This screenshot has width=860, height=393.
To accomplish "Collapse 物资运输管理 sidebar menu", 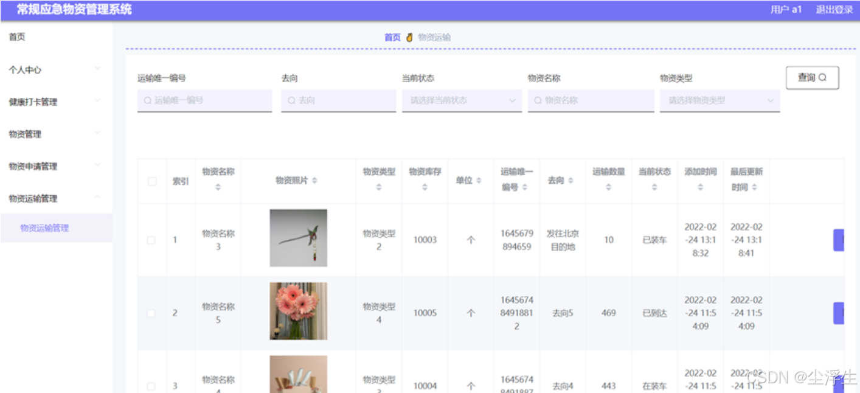I will (56, 198).
